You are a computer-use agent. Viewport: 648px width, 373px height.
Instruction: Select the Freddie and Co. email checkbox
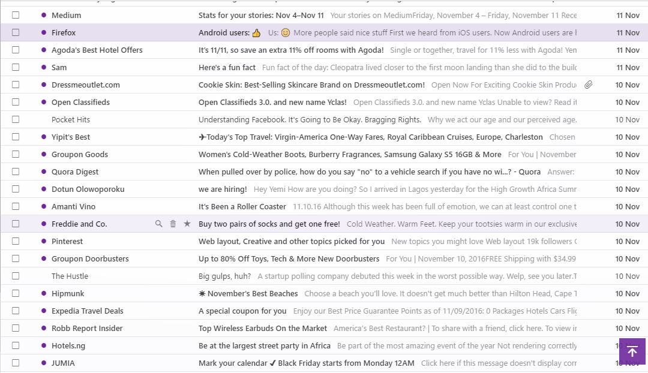pyautogui.click(x=16, y=224)
